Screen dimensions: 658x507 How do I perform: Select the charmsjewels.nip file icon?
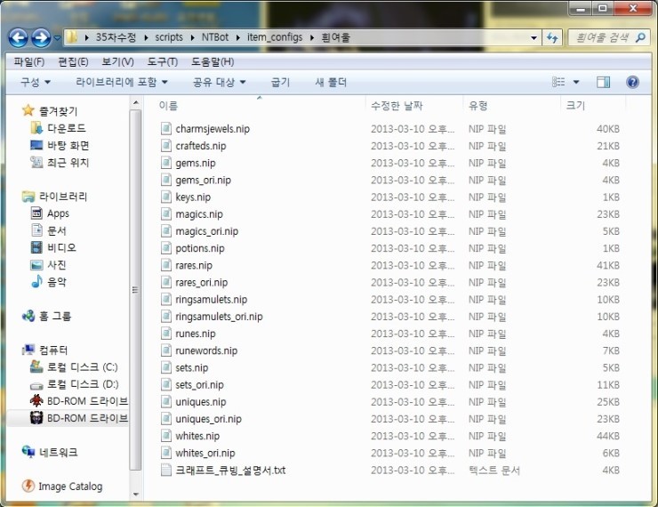(166, 128)
